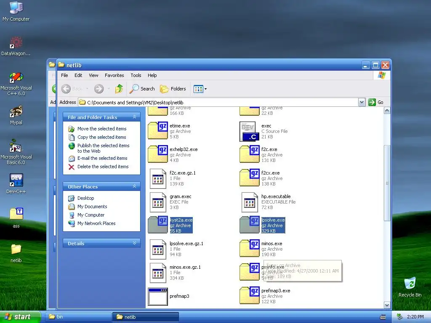The height and width of the screenshot is (323, 431).
Task: Select the minos.exe.gz.1 file icon
Action: pyautogui.click(x=158, y=273)
